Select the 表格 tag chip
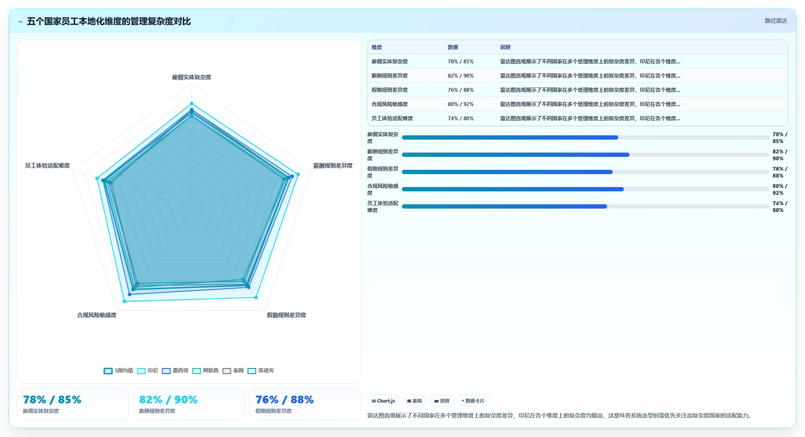 click(x=414, y=401)
